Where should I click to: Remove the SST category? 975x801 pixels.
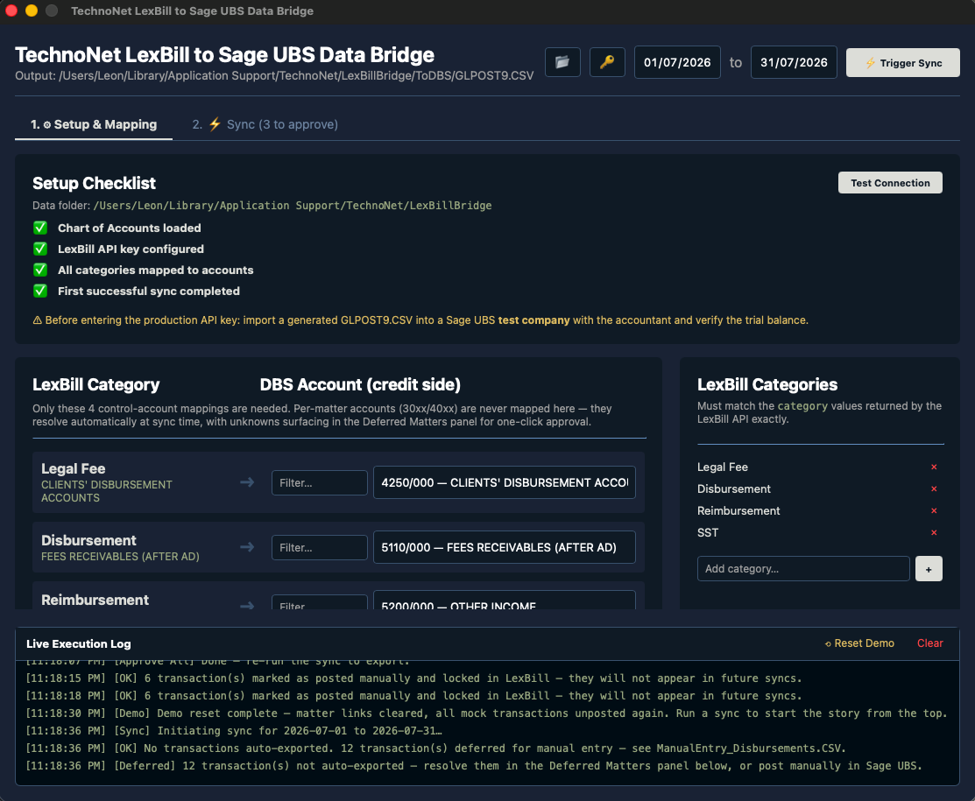[933, 532]
